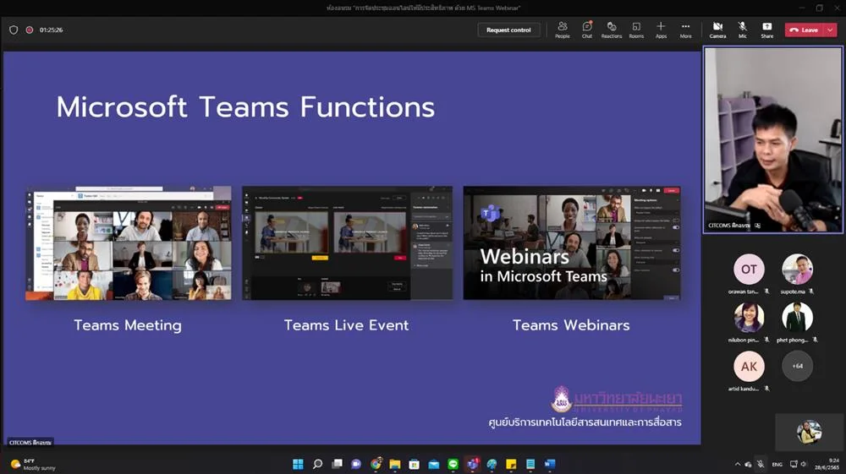846x474 pixels.
Task: Select the CITCOMS presenter video tile
Action: pyautogui.click(x=773, y=140)
